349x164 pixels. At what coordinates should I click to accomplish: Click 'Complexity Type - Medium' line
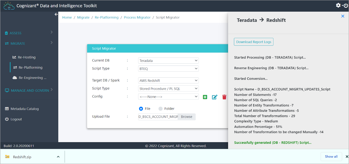pyautogui.click(x=256, y=121)
